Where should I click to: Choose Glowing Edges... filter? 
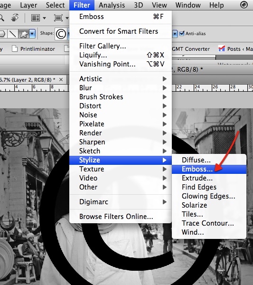point(209,196)
